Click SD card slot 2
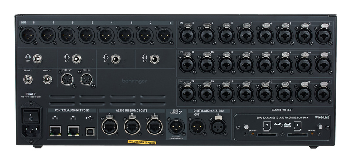This screenshot has width=351, height=161. [267, 135]
